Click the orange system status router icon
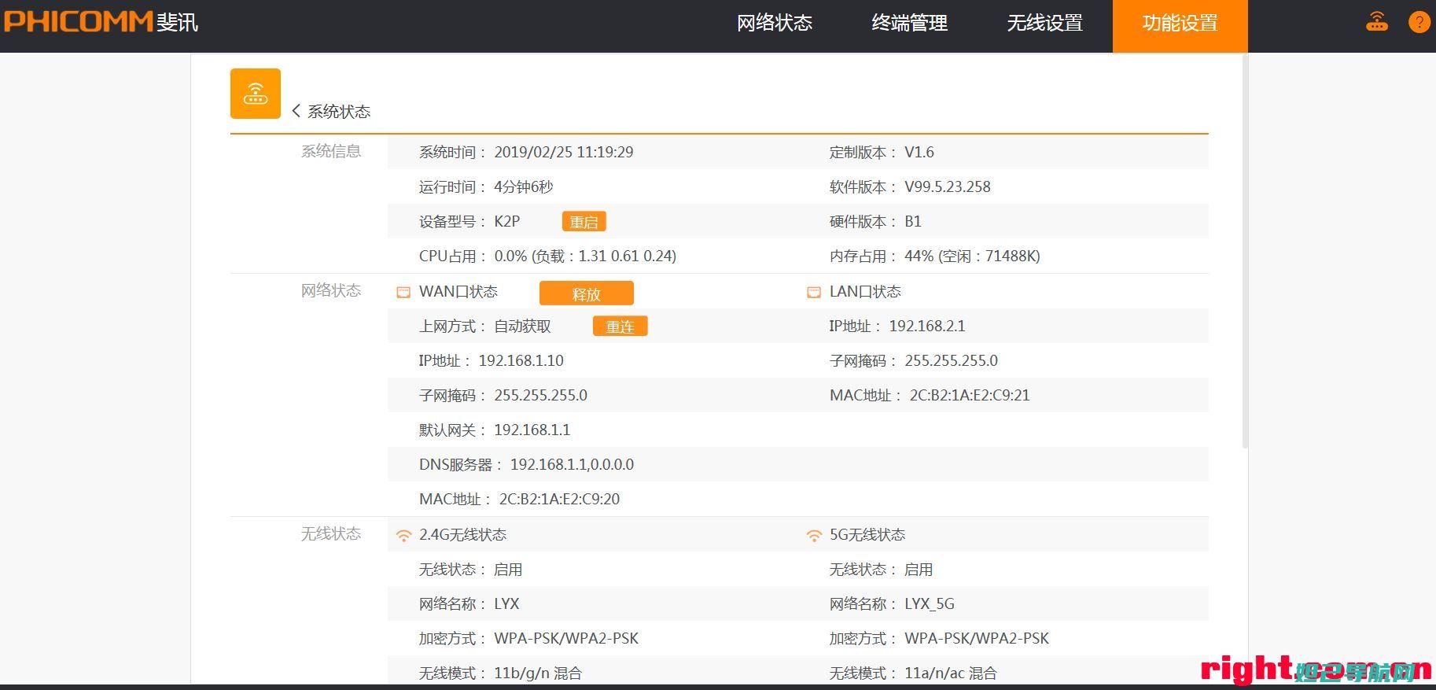Screen dimensions: 1436x690 coord(255,94)
